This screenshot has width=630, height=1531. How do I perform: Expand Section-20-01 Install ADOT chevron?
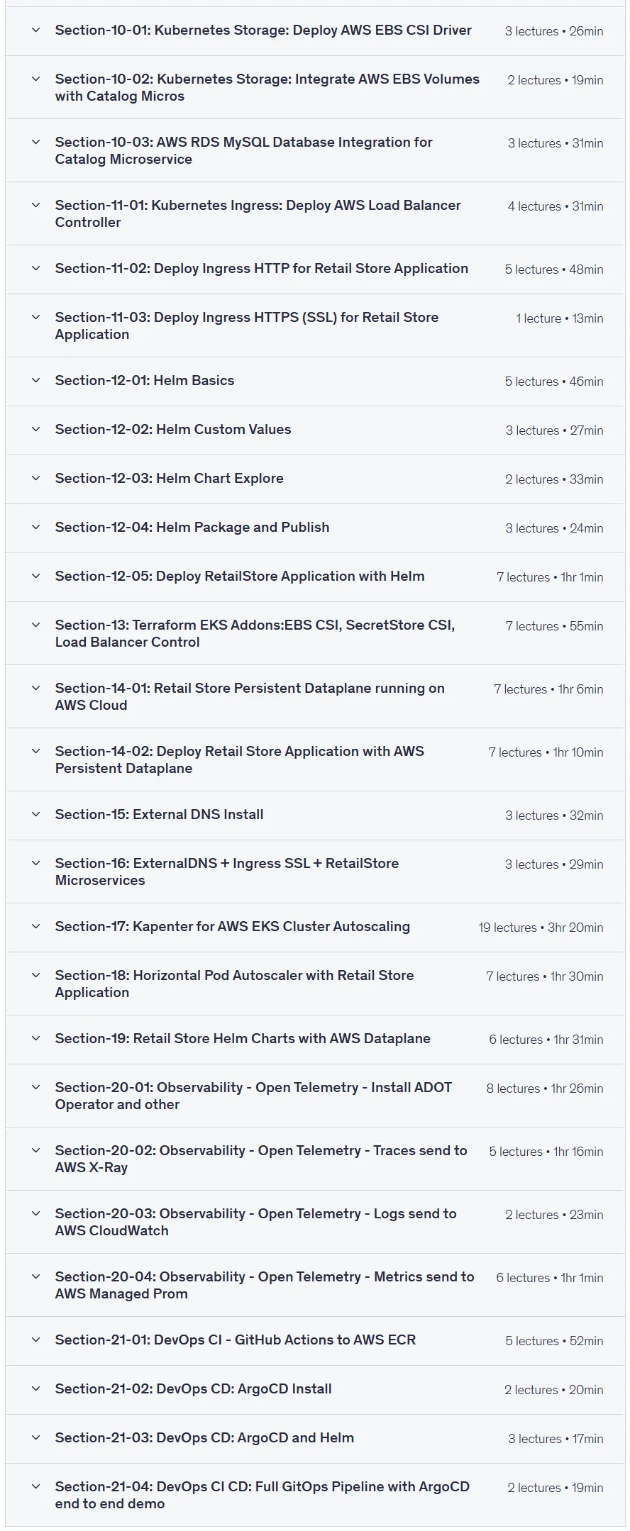(x=35, y=1088)
